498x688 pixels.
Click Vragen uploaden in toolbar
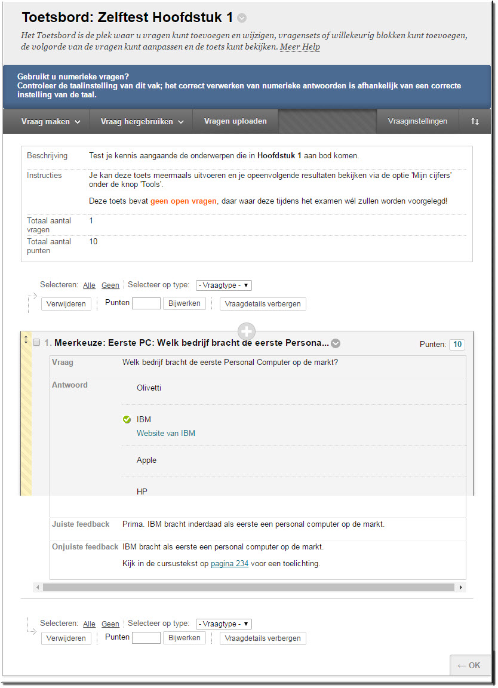235,121
